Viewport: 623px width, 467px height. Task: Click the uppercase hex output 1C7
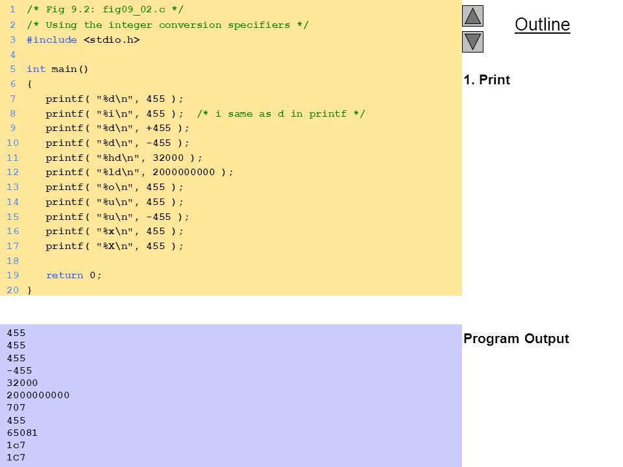pos(16,457)
